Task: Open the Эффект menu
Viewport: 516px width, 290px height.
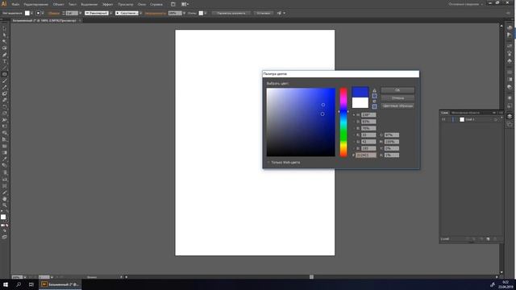Action: (107, 4)
